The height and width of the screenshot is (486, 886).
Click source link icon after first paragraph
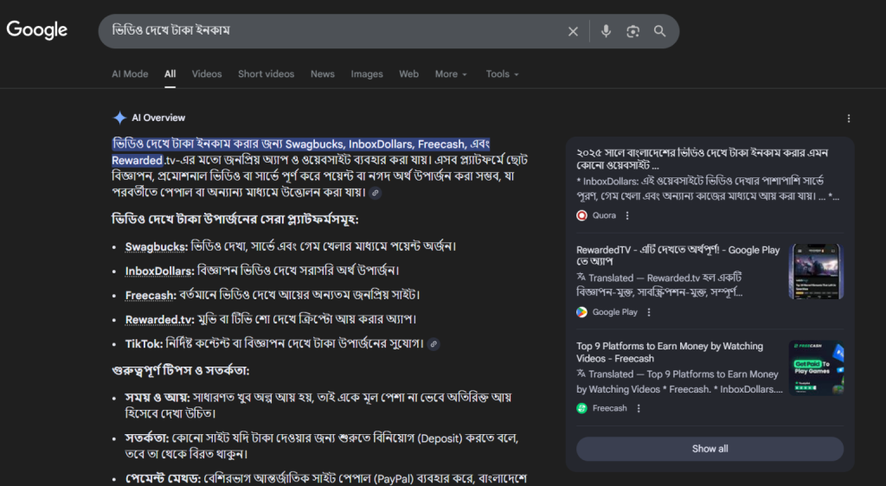[x=375, y=193]
